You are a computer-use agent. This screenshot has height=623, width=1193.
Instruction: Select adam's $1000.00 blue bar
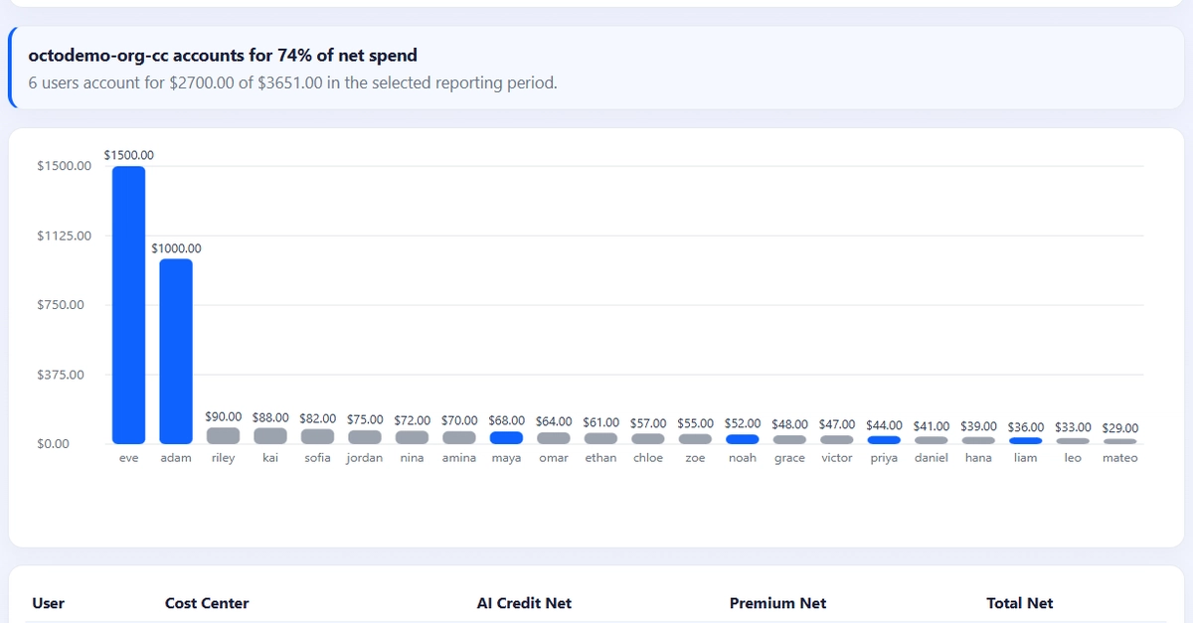coord(176,352)
